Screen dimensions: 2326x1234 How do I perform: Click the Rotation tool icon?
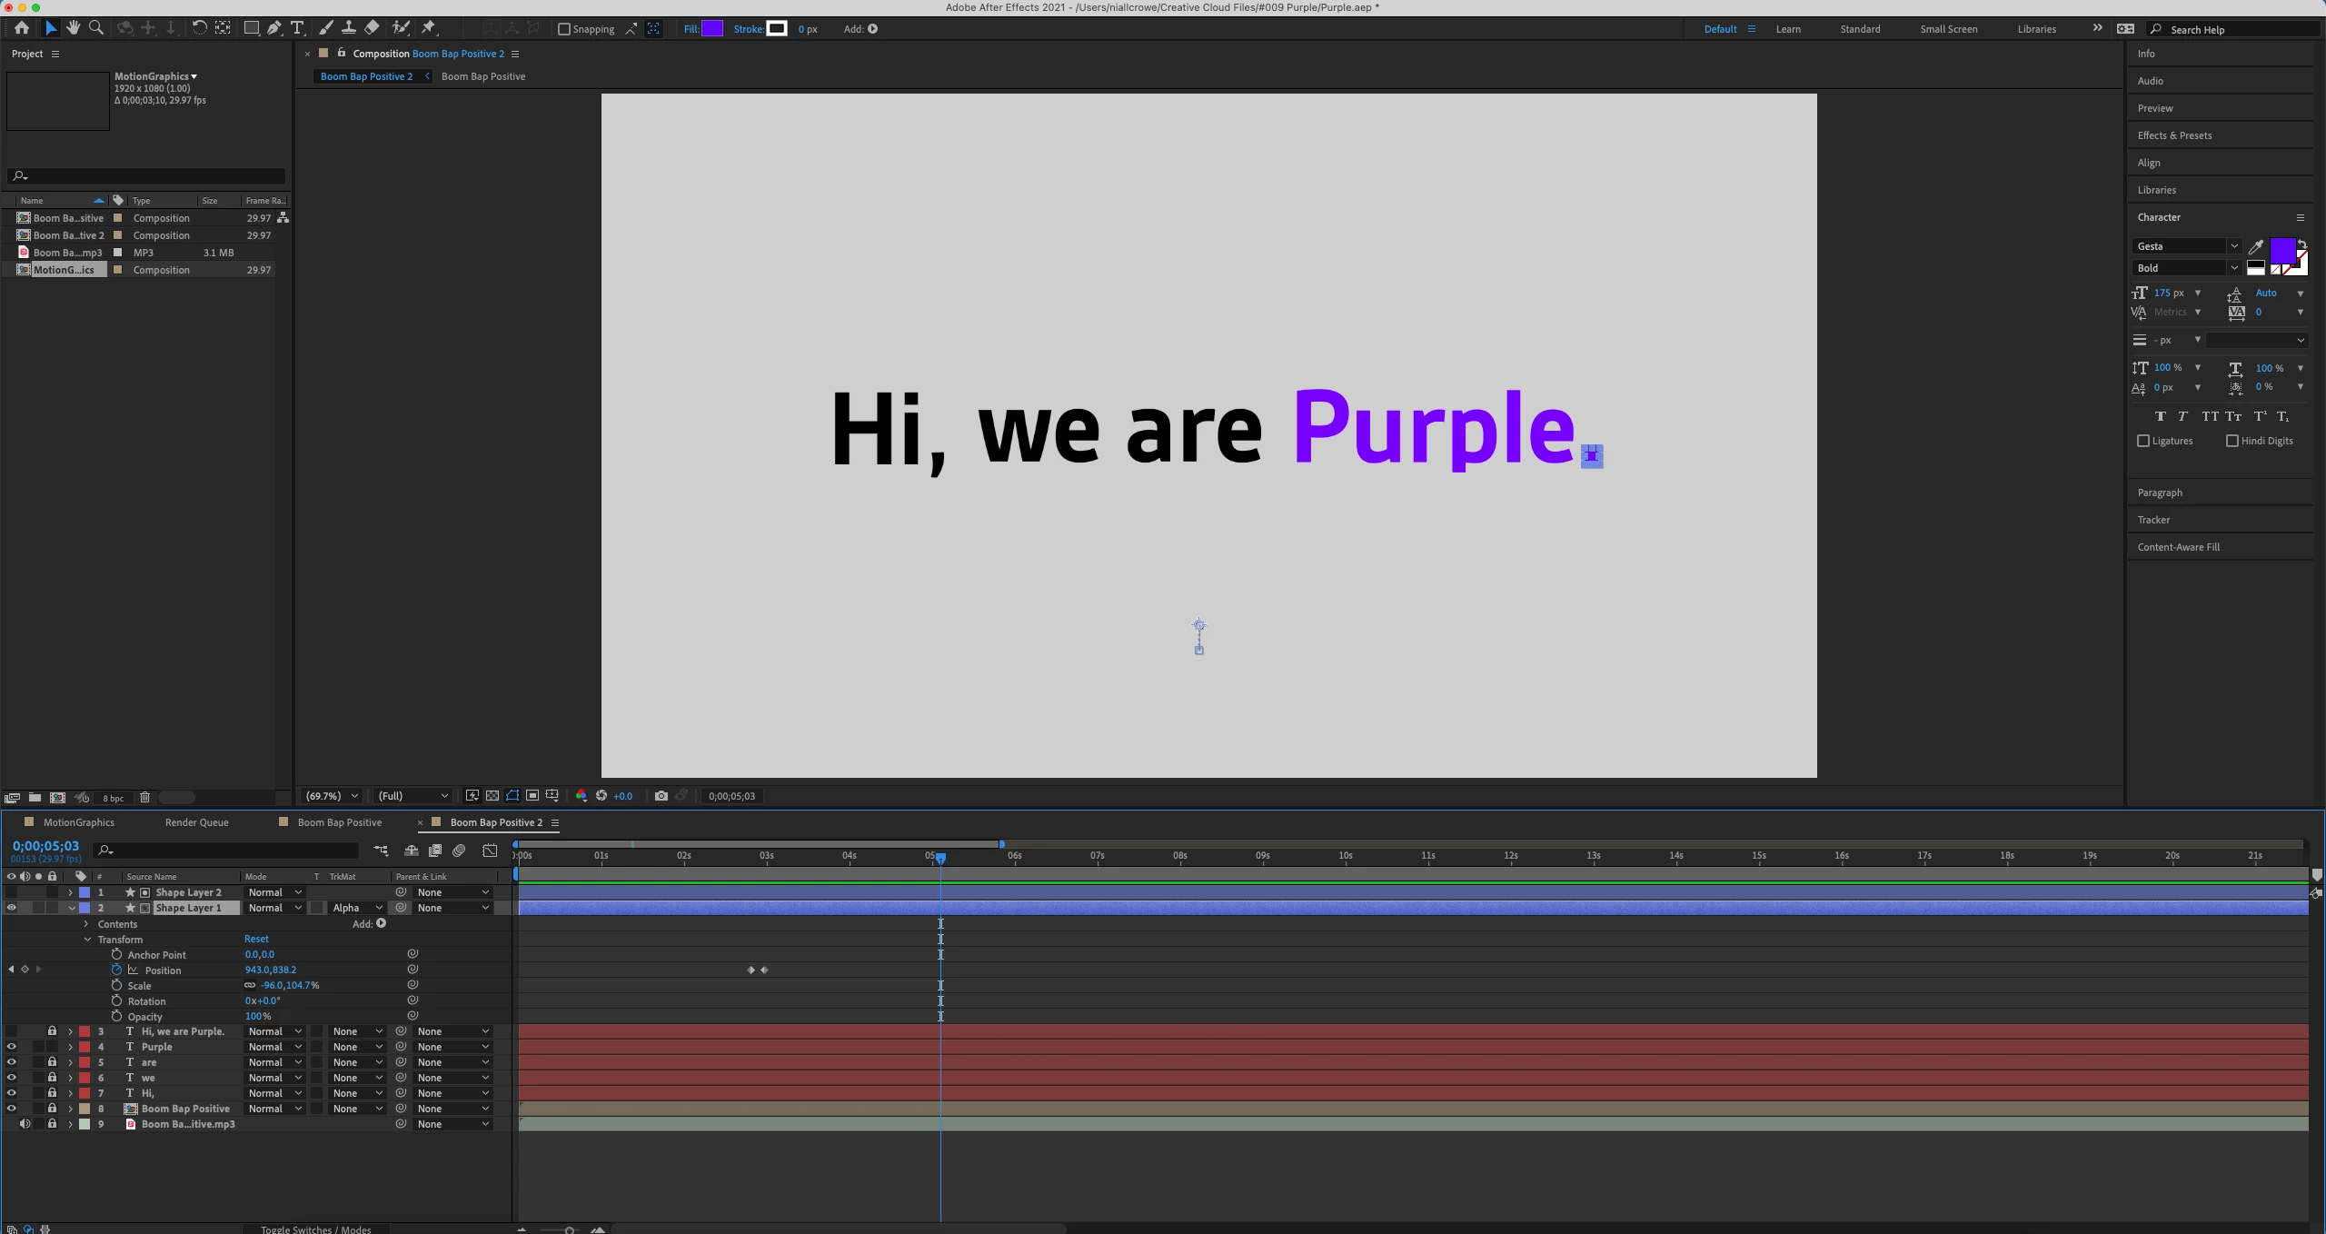(199, 28)
